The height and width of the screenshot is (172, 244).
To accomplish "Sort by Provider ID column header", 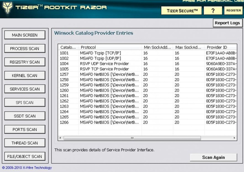I will [x=221, y=47].
